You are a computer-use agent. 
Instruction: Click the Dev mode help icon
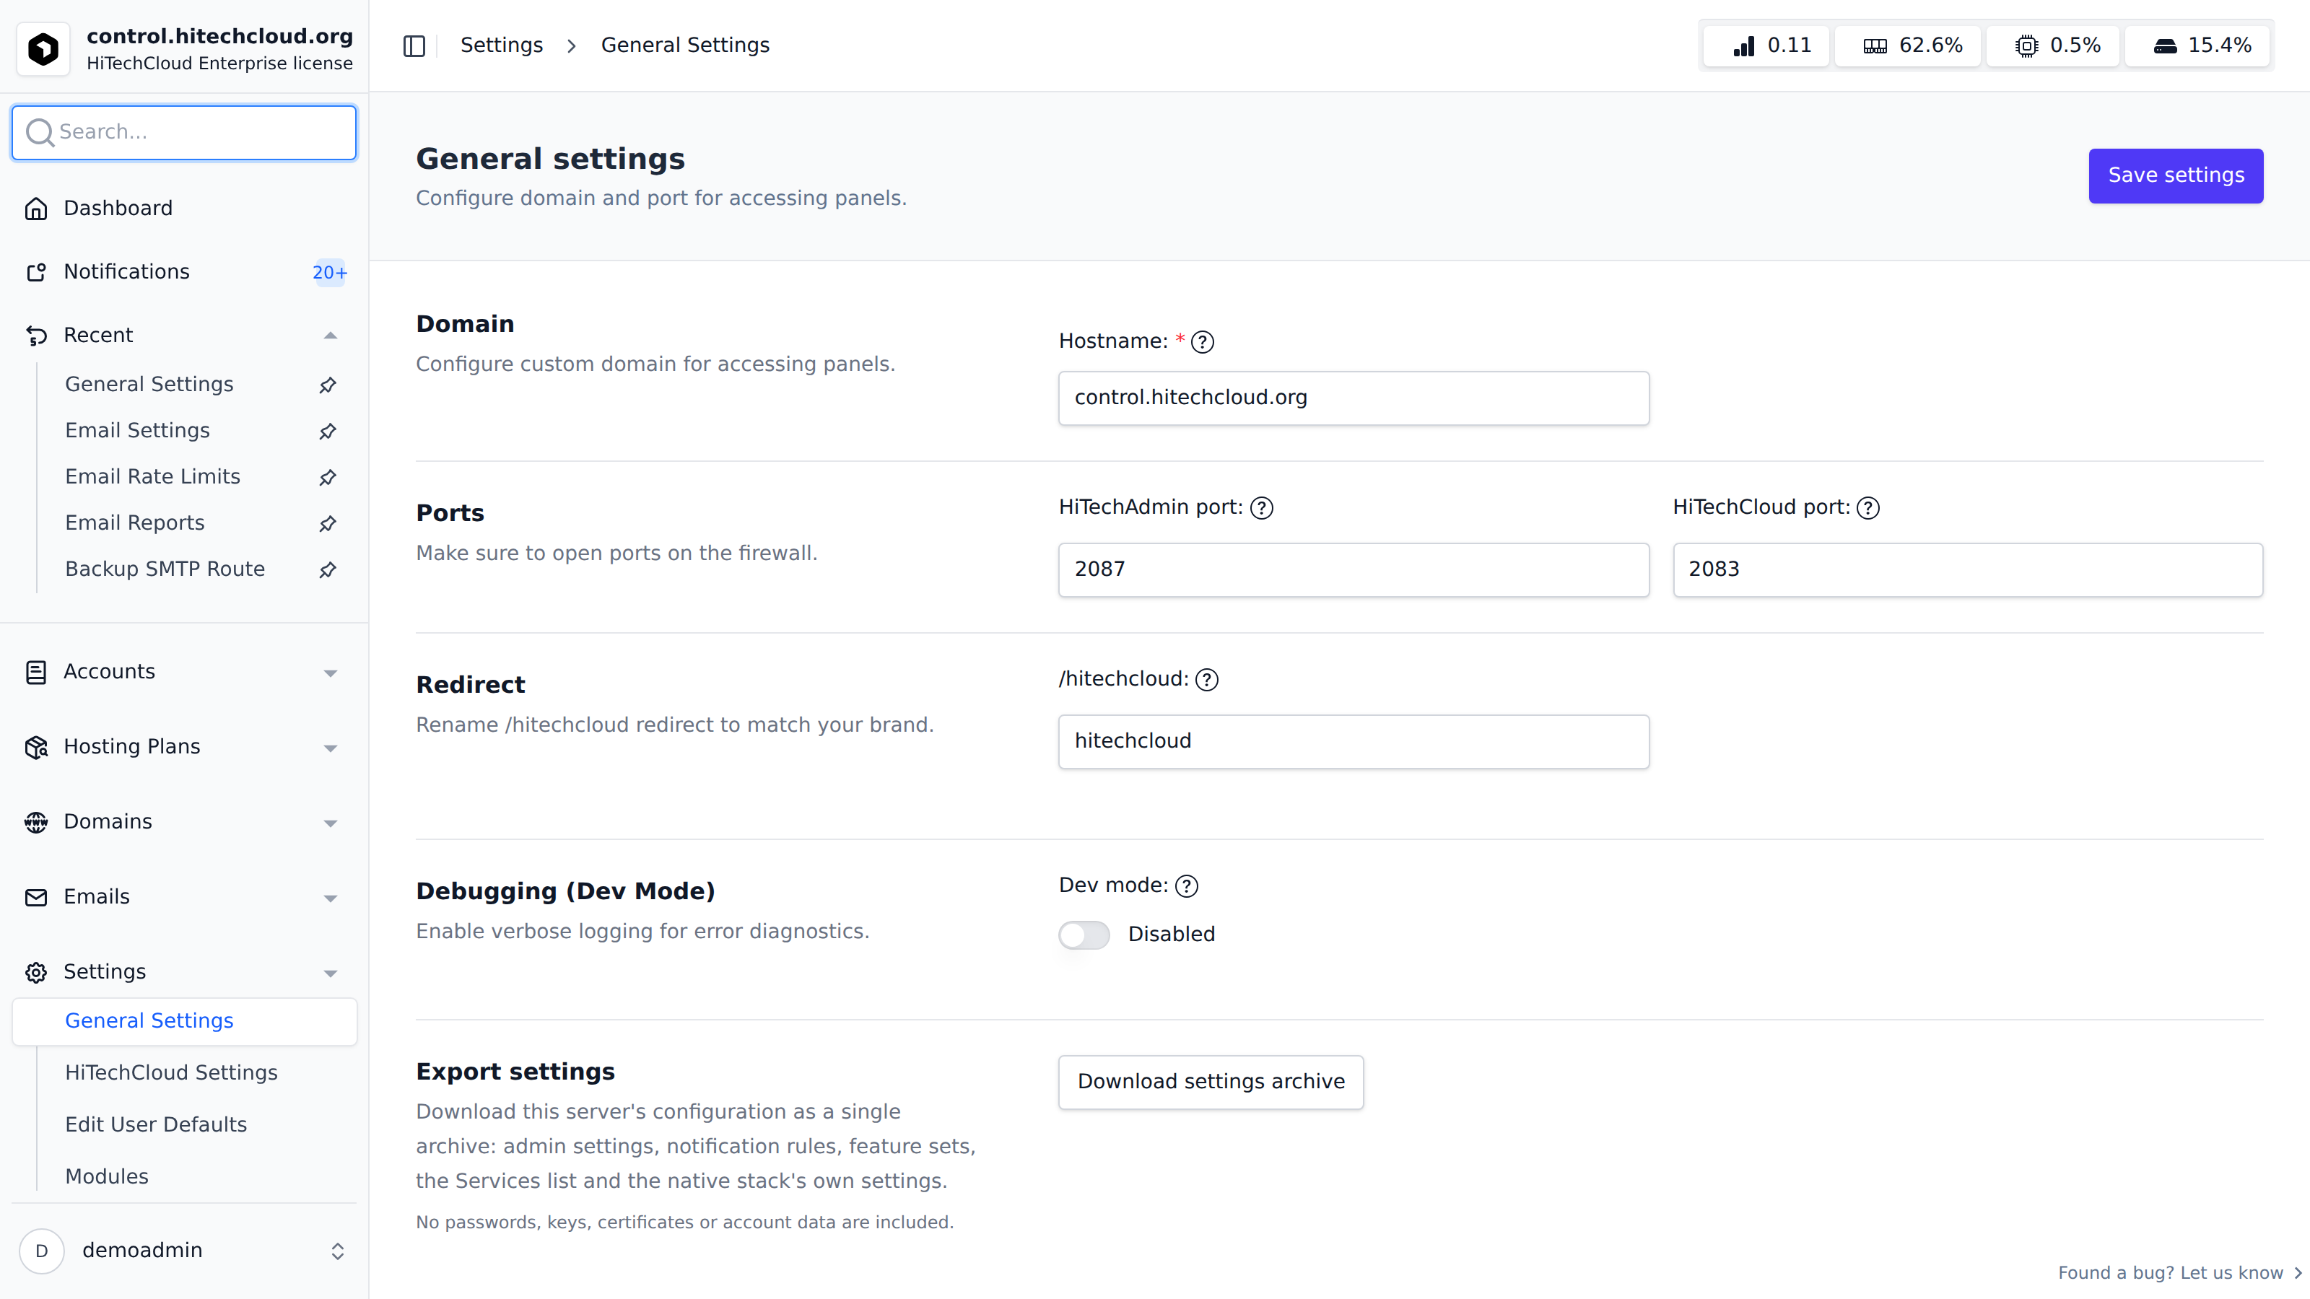click(1186, 885)
